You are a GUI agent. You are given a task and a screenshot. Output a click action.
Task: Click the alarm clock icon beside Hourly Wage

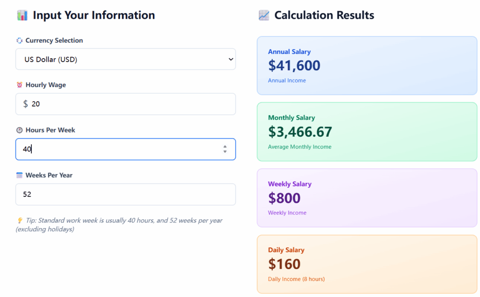pos(19,85)
